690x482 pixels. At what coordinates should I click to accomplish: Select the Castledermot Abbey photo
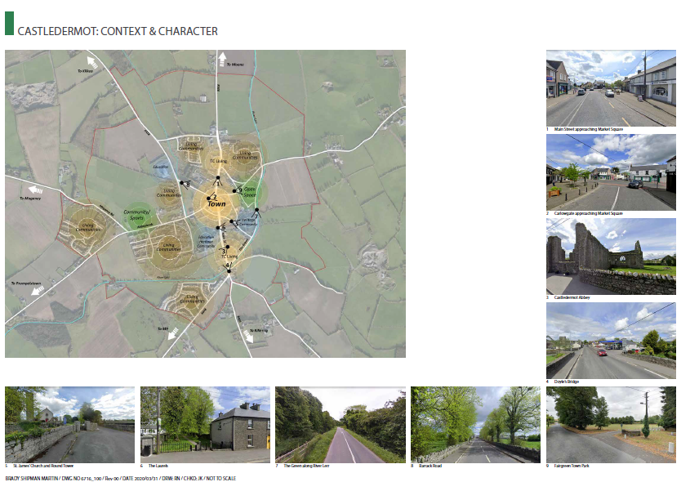610,257
